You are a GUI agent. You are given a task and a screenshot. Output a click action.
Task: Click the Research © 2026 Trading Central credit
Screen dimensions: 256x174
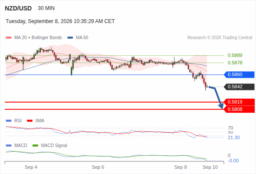(220, 38)
